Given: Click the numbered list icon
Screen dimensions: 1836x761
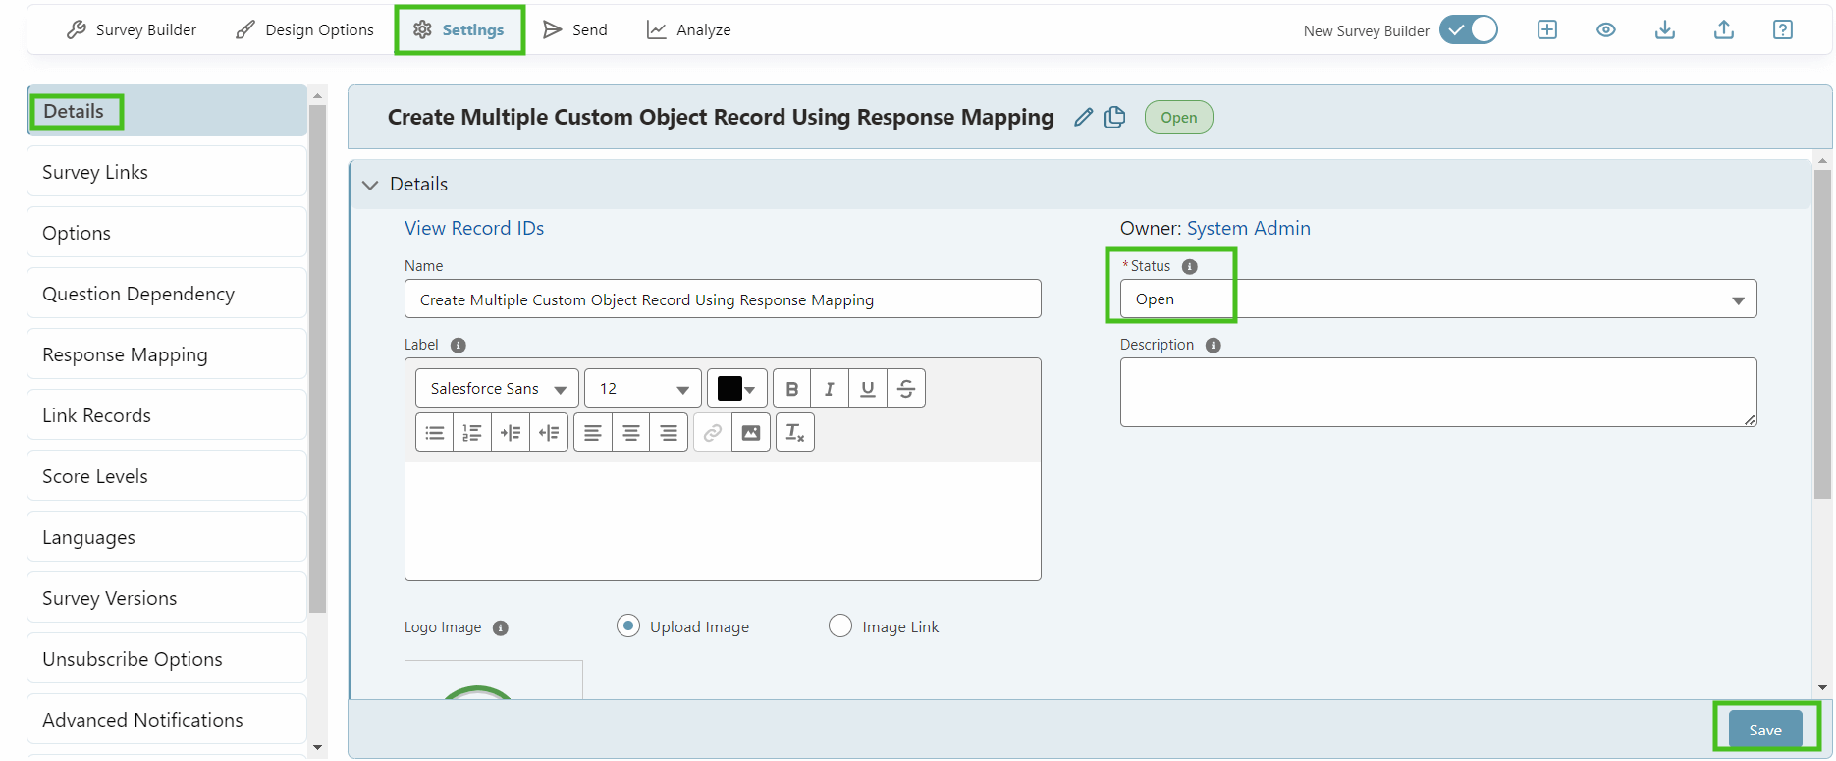Looking at the screenshot, I should [472, 433].
